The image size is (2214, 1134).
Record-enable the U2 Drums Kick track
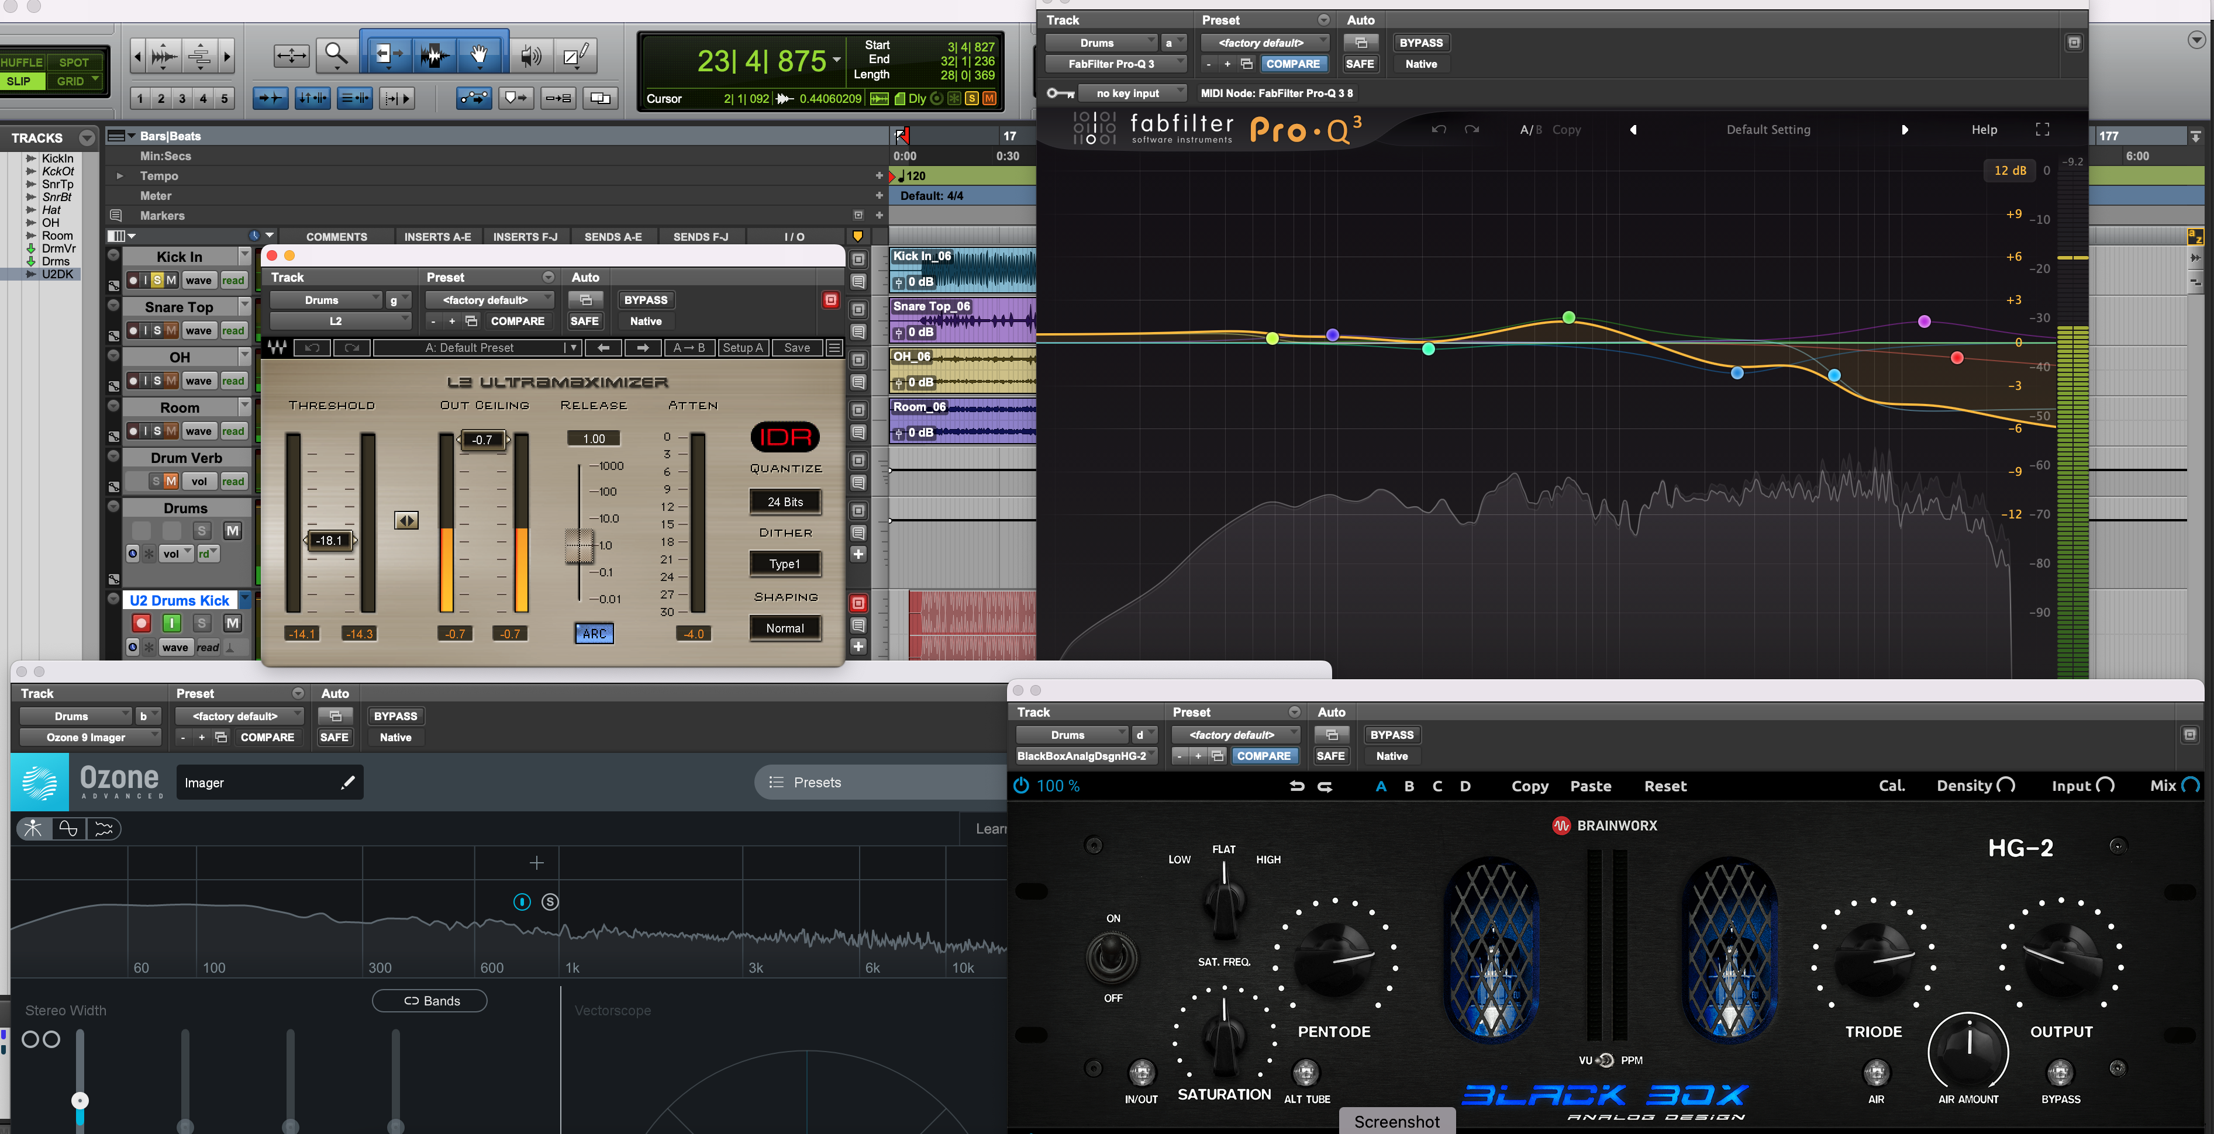pyautogui.click(x=142, y=624)
